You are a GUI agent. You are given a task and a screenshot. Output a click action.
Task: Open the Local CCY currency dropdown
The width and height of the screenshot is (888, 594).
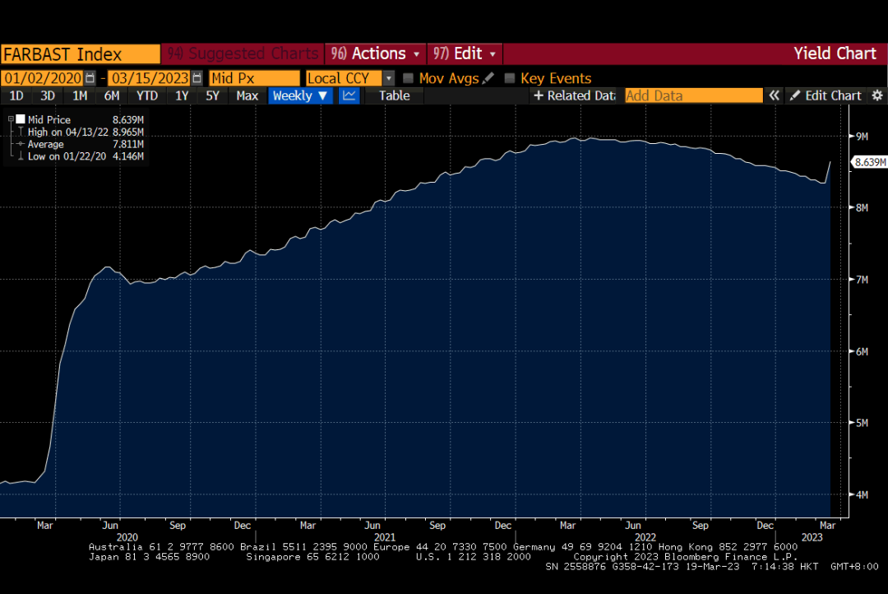tap(388, 78)
